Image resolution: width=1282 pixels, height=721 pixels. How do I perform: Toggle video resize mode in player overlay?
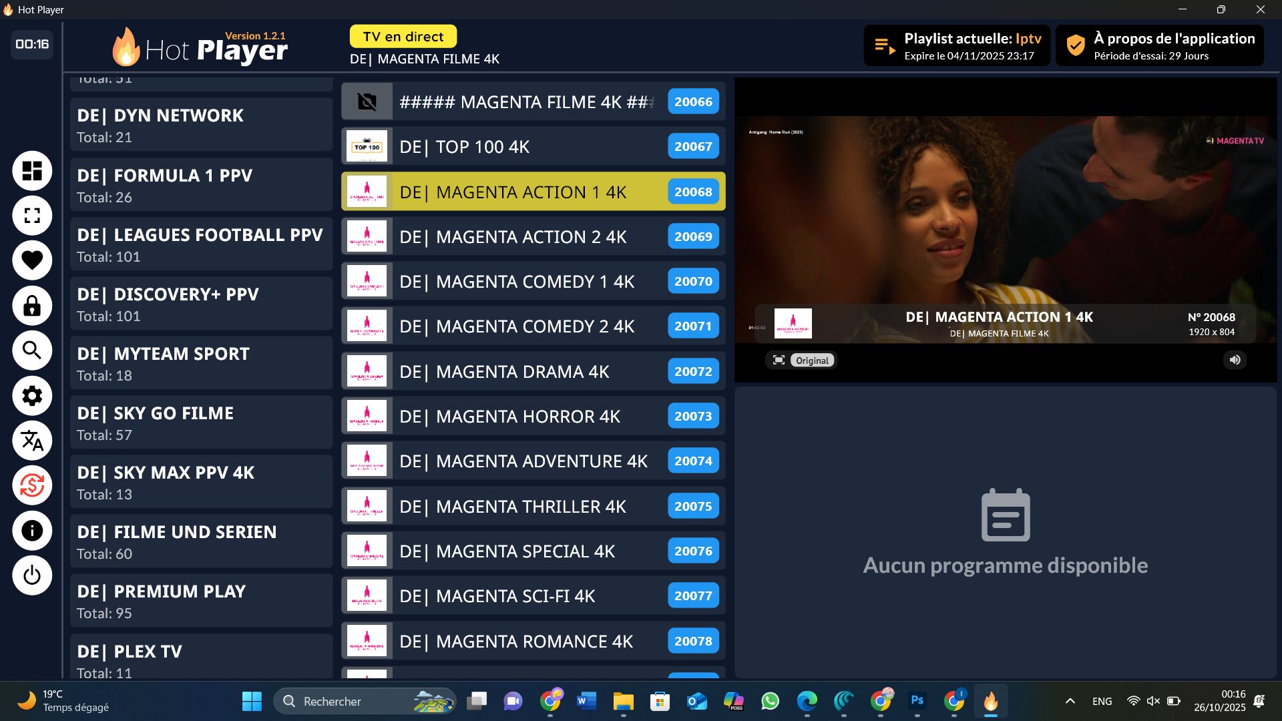coord(778,359)
